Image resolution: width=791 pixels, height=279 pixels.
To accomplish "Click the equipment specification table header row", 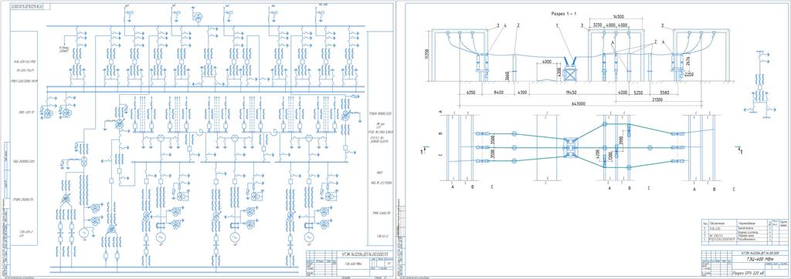I will (x=745, y=222).
